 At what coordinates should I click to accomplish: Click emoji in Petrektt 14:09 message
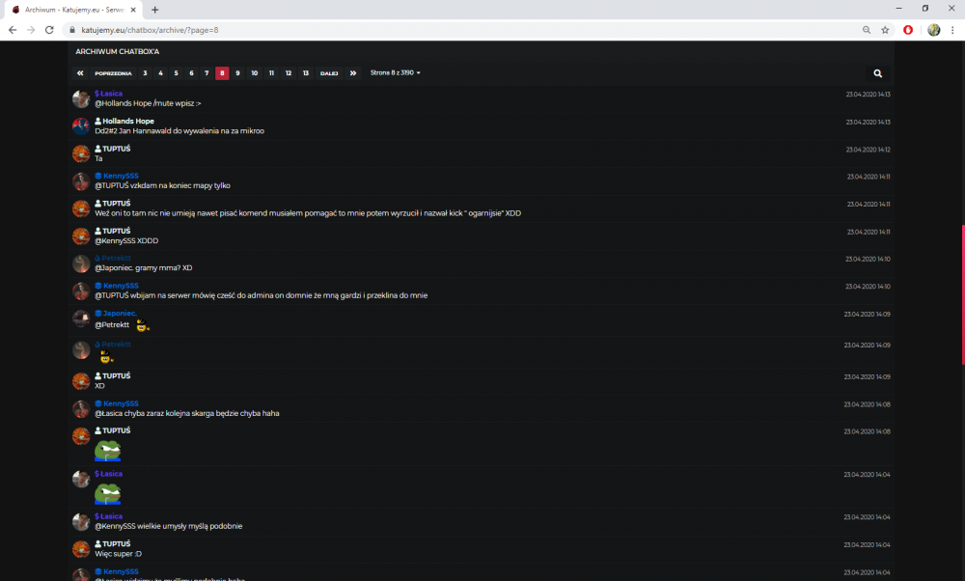pos(106,357)
